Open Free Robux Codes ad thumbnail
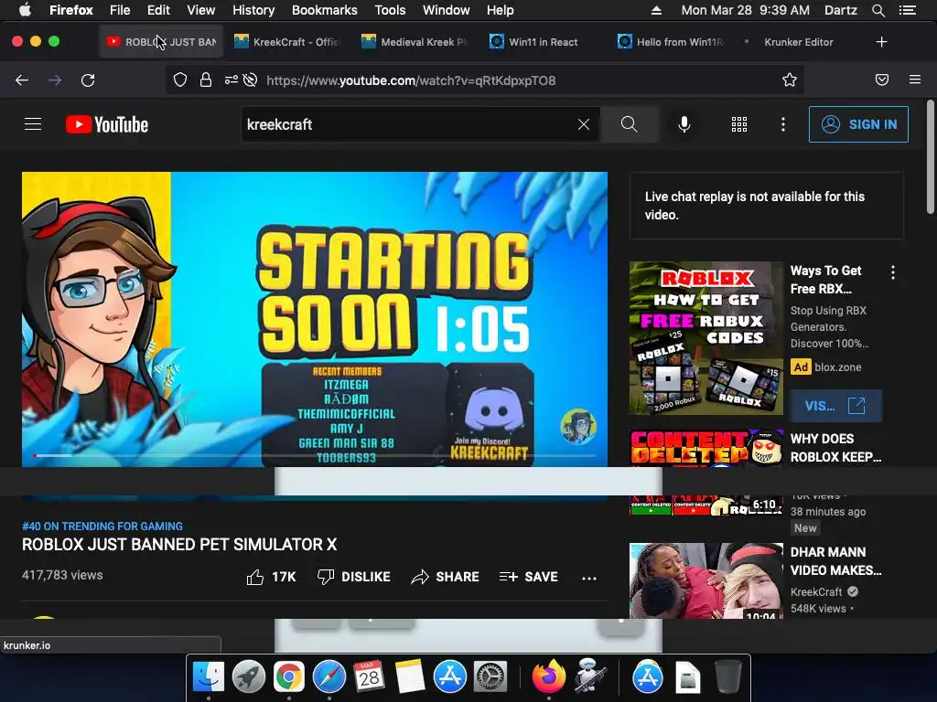The image size is (937, 702). pyautogui.click(x=705, y=338)
